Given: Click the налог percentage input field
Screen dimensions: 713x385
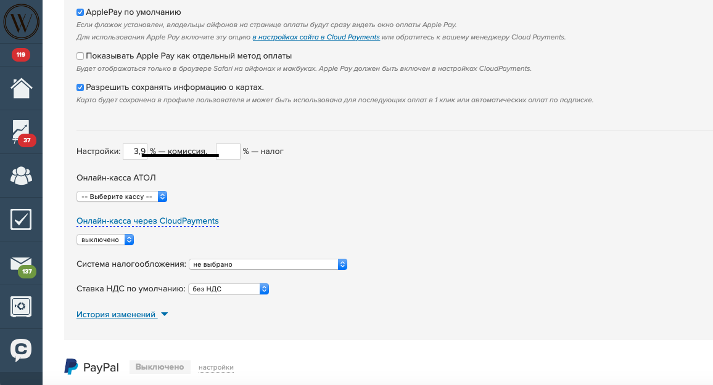Looking at the screenshot, I should pyautogui.click(x=228, y=152).
